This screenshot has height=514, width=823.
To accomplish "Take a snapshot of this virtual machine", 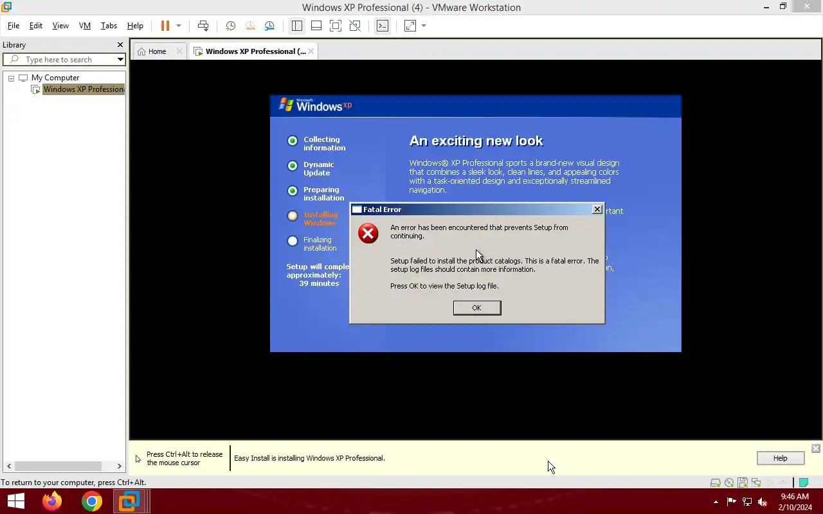I will pos(230,26).
